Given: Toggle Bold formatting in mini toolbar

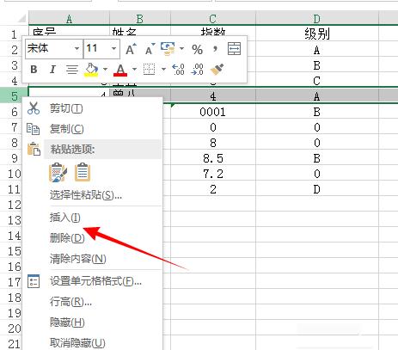Looking at the screenshot, I should 34,70.
